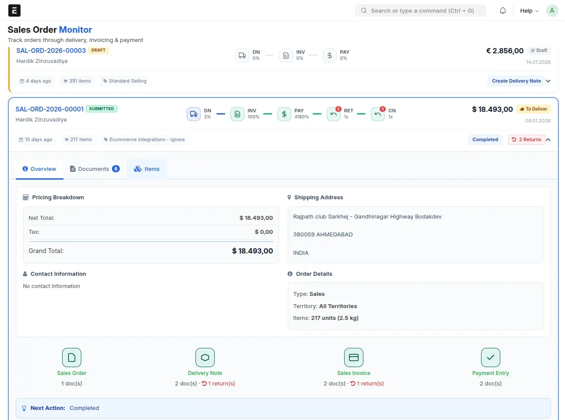This screenshot has width=565, height=420.
Task: Click the Create Delivery Note button
Action: (x=516, y=81)
